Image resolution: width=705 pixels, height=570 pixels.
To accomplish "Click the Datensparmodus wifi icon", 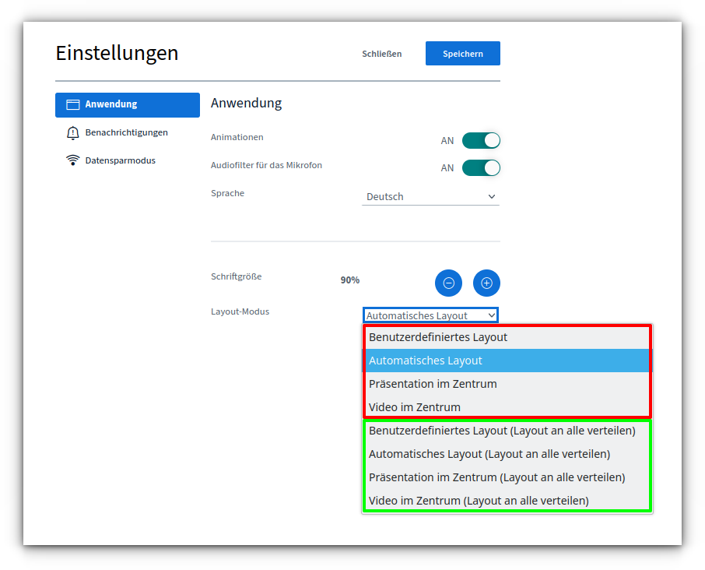I will pos(73,161).
